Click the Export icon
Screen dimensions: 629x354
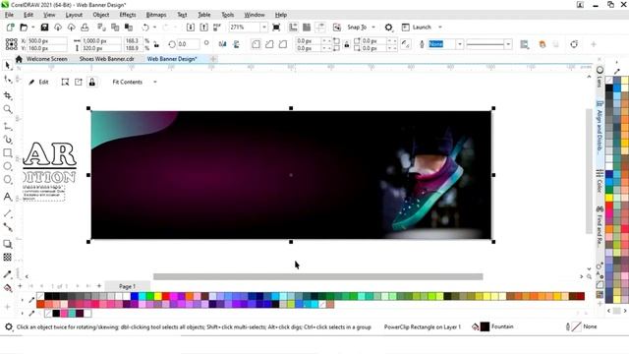coord(203,28)
